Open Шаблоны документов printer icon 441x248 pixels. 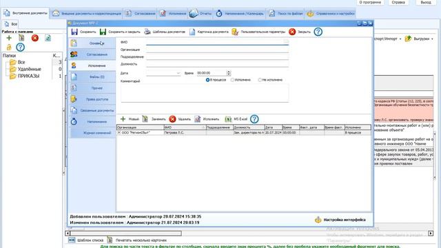point(147,32)
